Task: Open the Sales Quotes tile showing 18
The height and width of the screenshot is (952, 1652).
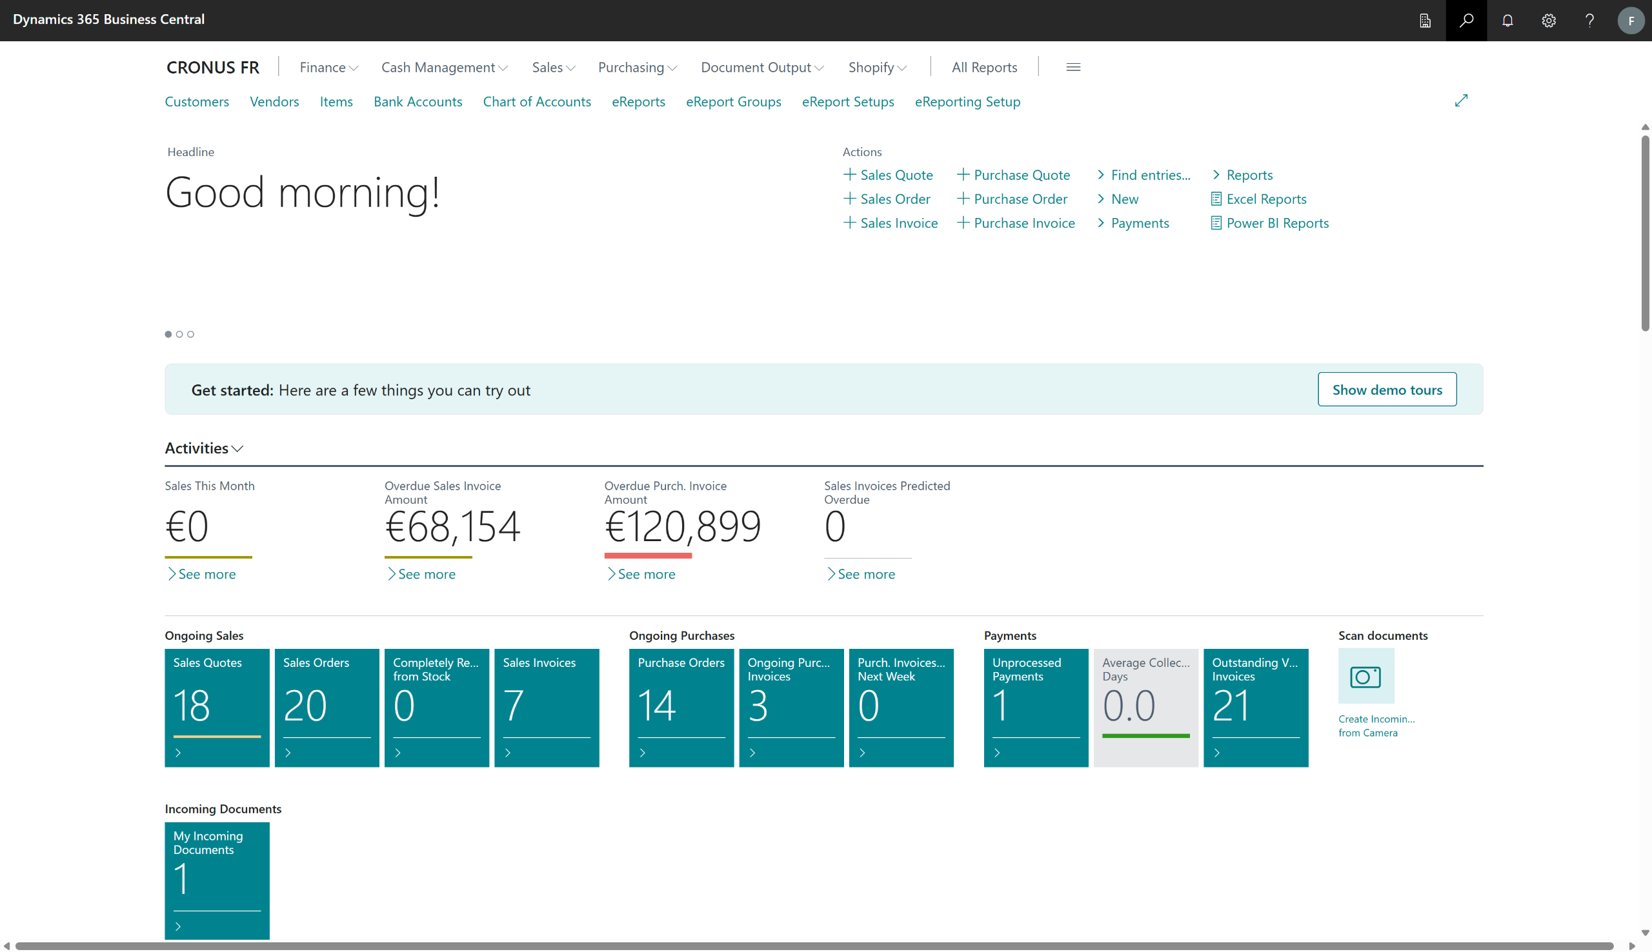Action: pyautogui.click(x=217, y=708)
